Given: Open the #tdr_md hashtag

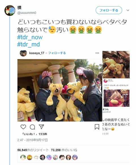Looking at the screenshot, I should click(x=29, y=44).
